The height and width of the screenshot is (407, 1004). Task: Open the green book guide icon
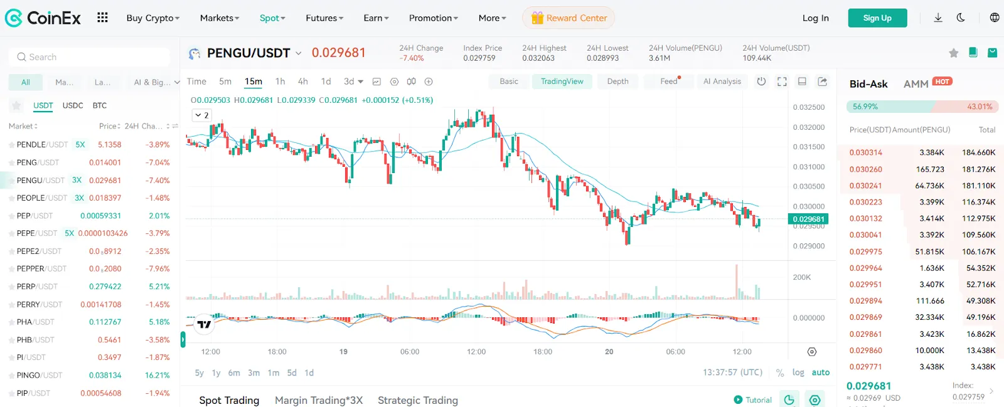pyautogui.click(x=973, y=53)
